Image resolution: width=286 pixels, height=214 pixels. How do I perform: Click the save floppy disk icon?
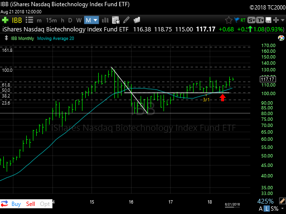(x=268, y=20)
